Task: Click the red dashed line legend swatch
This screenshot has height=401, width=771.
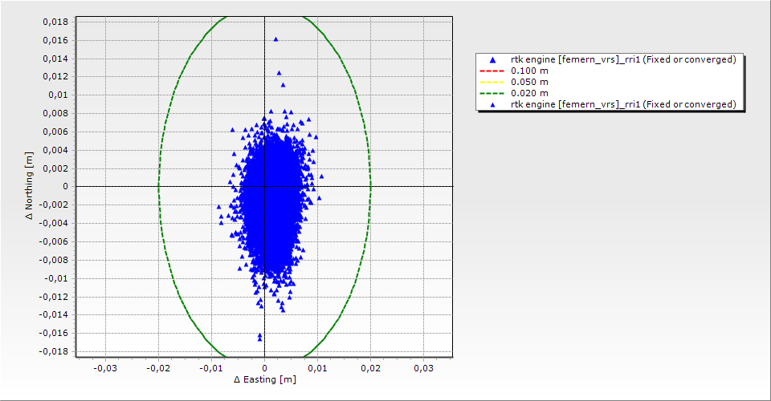Action: (x=492, y=71)
